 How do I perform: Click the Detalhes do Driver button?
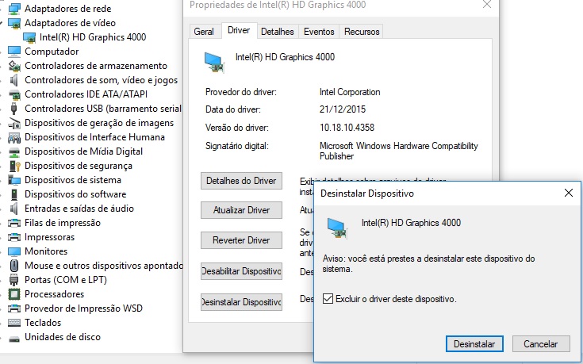(x=241, y=181)
